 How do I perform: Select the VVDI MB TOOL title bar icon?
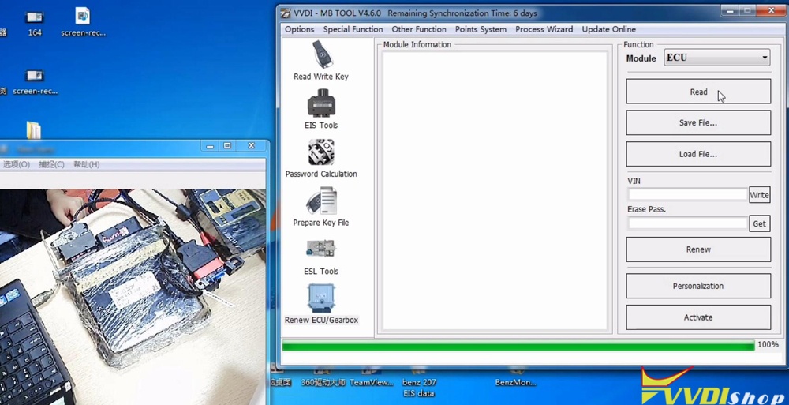coord(286,13)
